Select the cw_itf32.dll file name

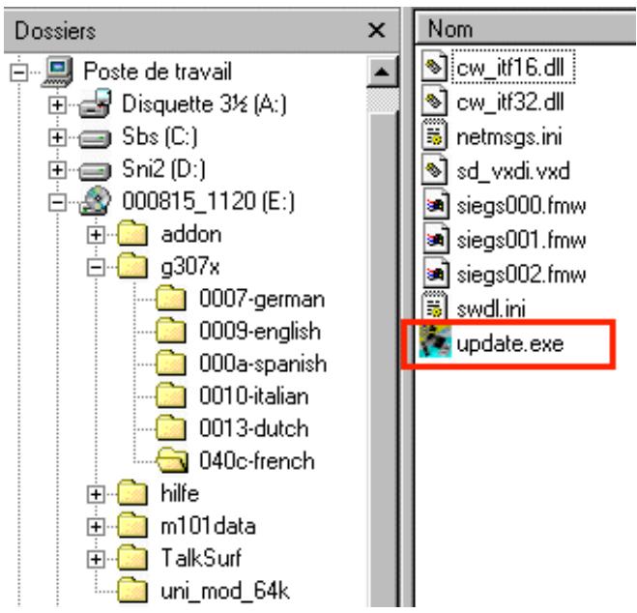pos(509,102)
